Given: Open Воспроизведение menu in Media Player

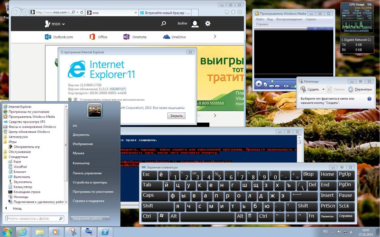Looking at the screenshot, I should 289,19.
